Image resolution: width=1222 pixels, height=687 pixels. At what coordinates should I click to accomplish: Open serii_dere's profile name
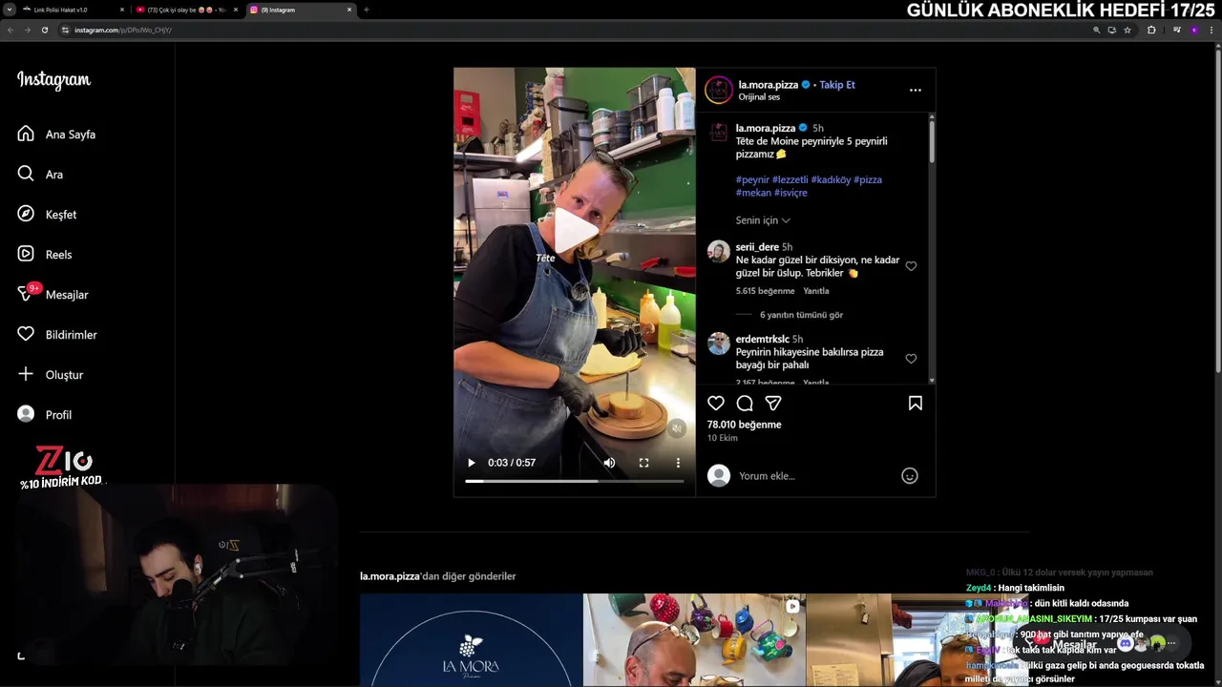coord(757,247)
